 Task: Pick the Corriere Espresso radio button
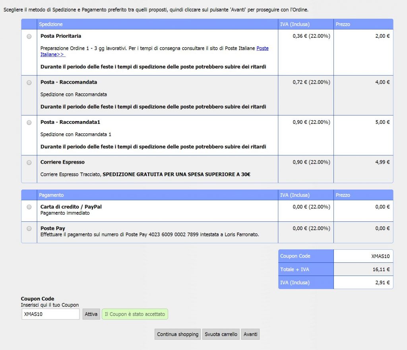coord(29,162)
